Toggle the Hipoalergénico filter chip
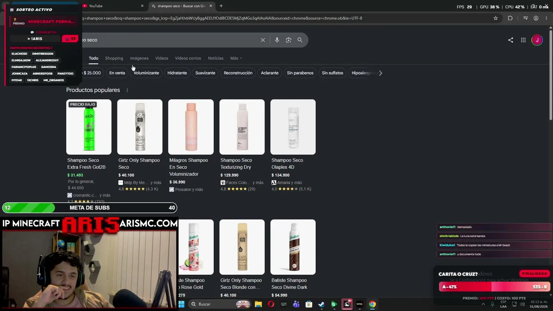The image size is (553, 311). tap(362, 73)
